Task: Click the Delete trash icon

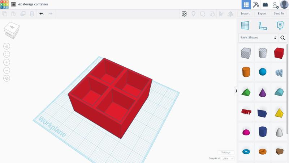Action: point(32,14)
